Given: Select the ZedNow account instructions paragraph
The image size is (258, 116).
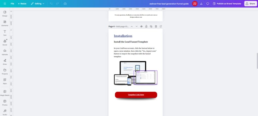Looking at the screenshot, I should click(135, 52).
